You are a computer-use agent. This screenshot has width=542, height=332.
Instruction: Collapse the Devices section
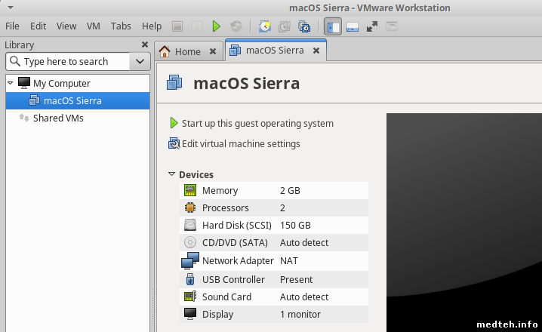coord(172,174)
